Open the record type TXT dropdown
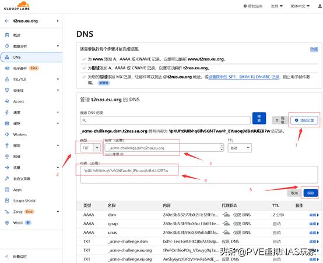Screen dimensions: 323x263 click(90, 148)
